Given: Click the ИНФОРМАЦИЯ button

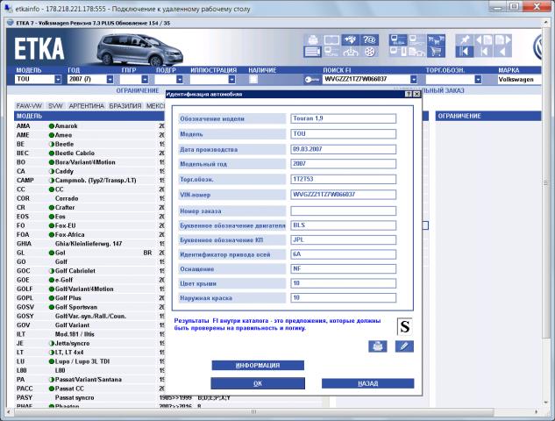Looking at the screenshot, I should [x=258, y=366].
